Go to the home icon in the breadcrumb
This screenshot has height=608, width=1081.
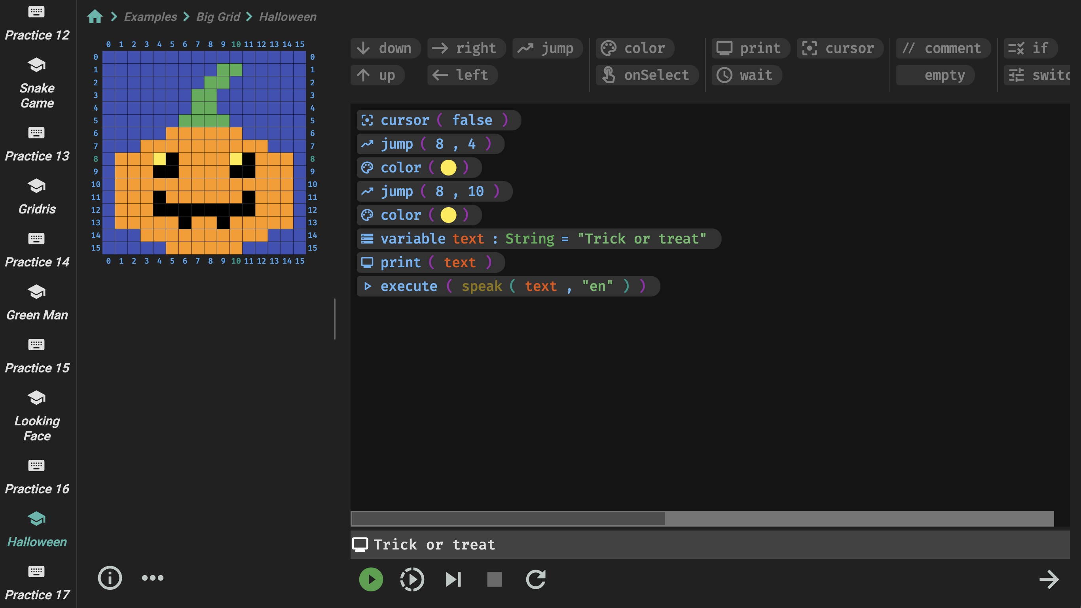pos(95,17)
